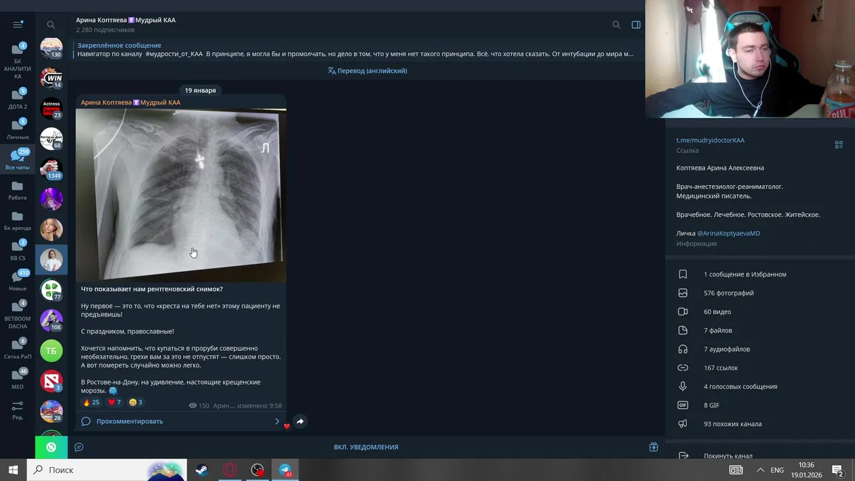Screen dimensions: 855x481
Task: Click the share forward arrow beside post
Action: coord(300,422)
